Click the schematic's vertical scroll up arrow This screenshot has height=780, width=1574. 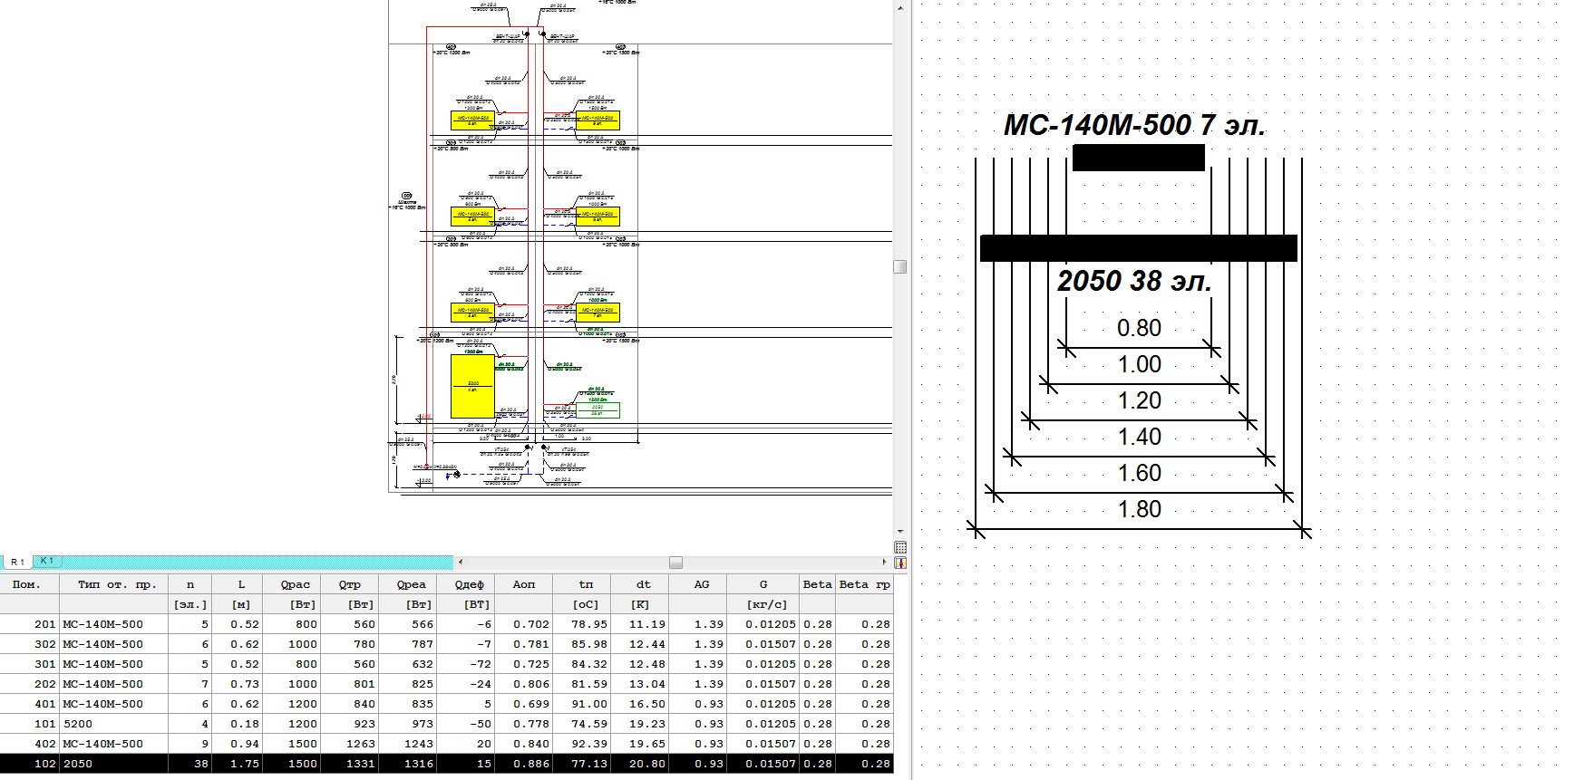tap(900, 8)
